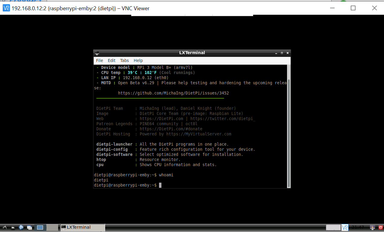Click the 'dietpi-software' command text
Image resolution: width=384 pixels, height=232 pixels.
[x=114, y=154]
